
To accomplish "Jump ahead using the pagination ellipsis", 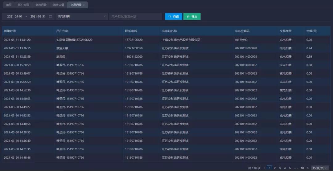I will [x=296, y=168].
